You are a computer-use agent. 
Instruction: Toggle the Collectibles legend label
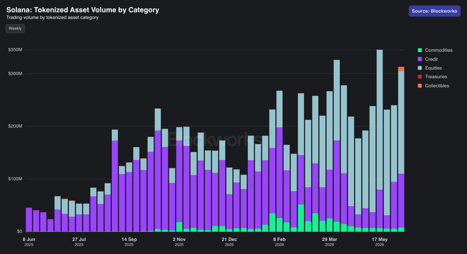click(x=437, y=86)
